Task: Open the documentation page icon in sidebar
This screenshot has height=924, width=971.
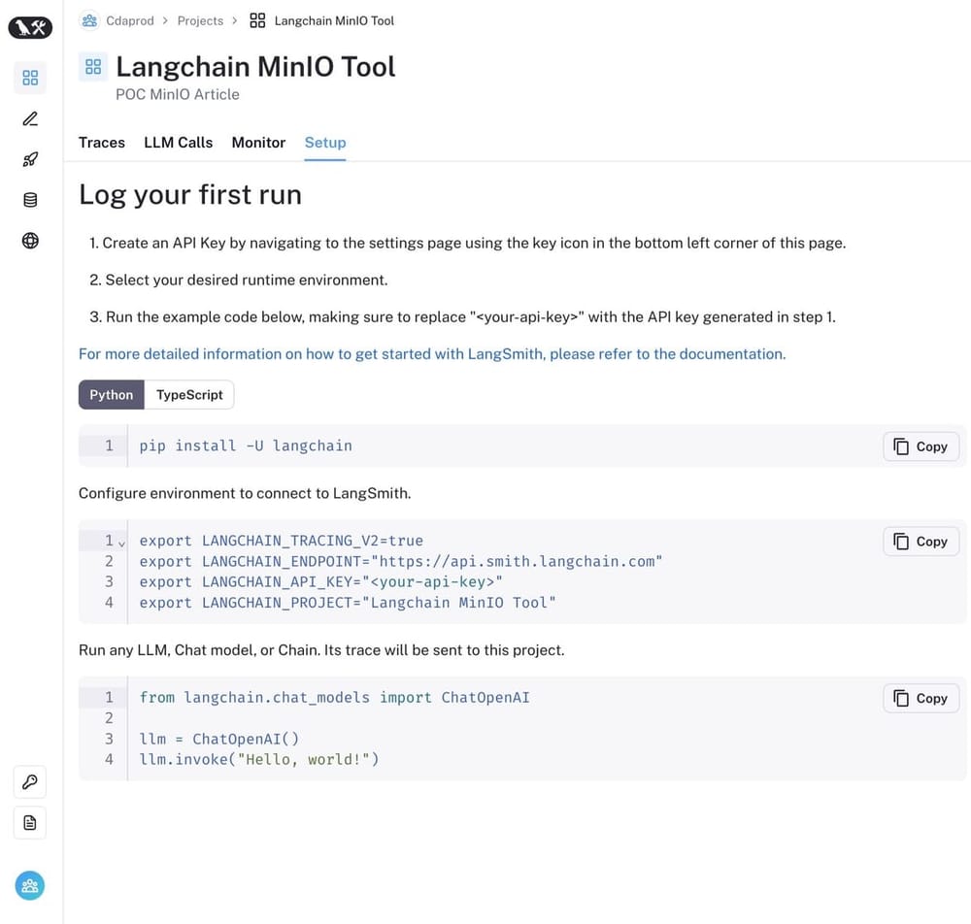Action: click(x=29, y=822)
